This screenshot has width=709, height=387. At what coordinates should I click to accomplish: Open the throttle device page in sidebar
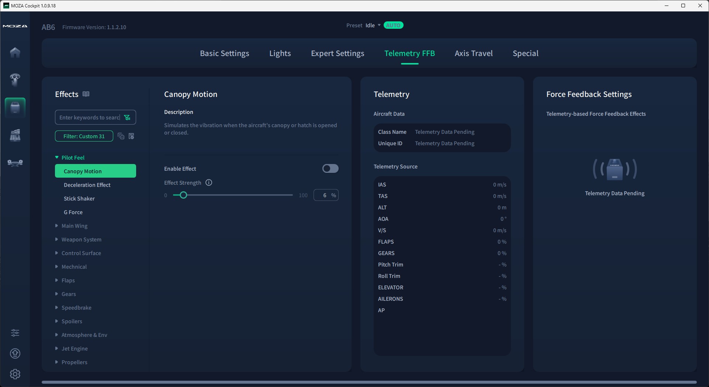[x=15, y=135]
